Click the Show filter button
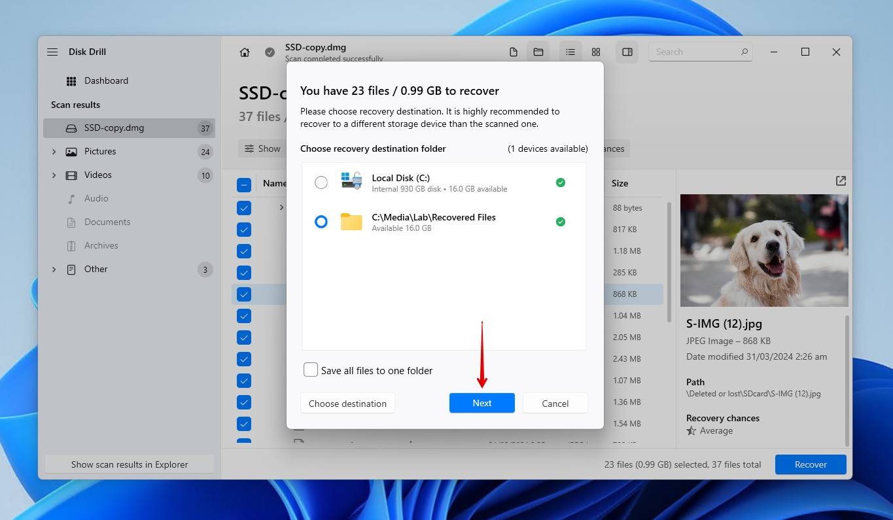The height and width of the screenshot is (520, 893). (x=262, y=148)
